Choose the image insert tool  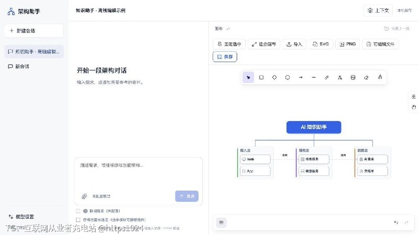pos(353,77)
